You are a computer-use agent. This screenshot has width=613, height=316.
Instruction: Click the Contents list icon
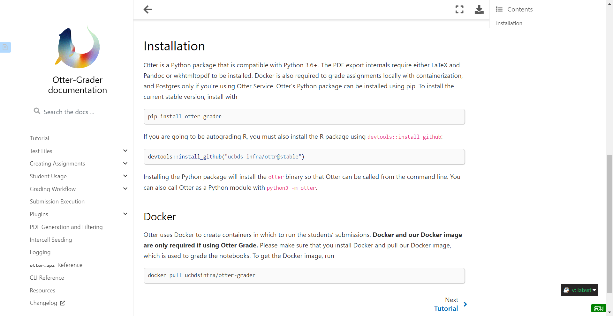tap(499, 9)
